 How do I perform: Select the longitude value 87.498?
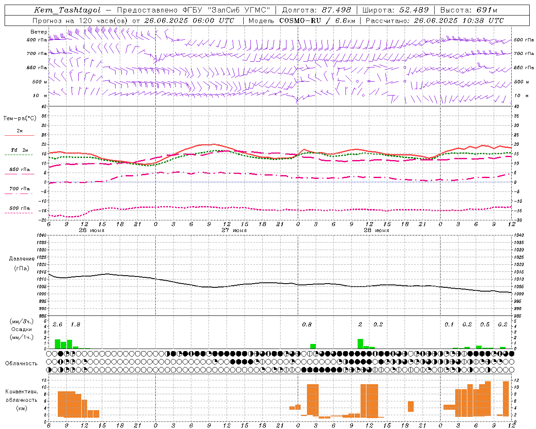point(337,10)
